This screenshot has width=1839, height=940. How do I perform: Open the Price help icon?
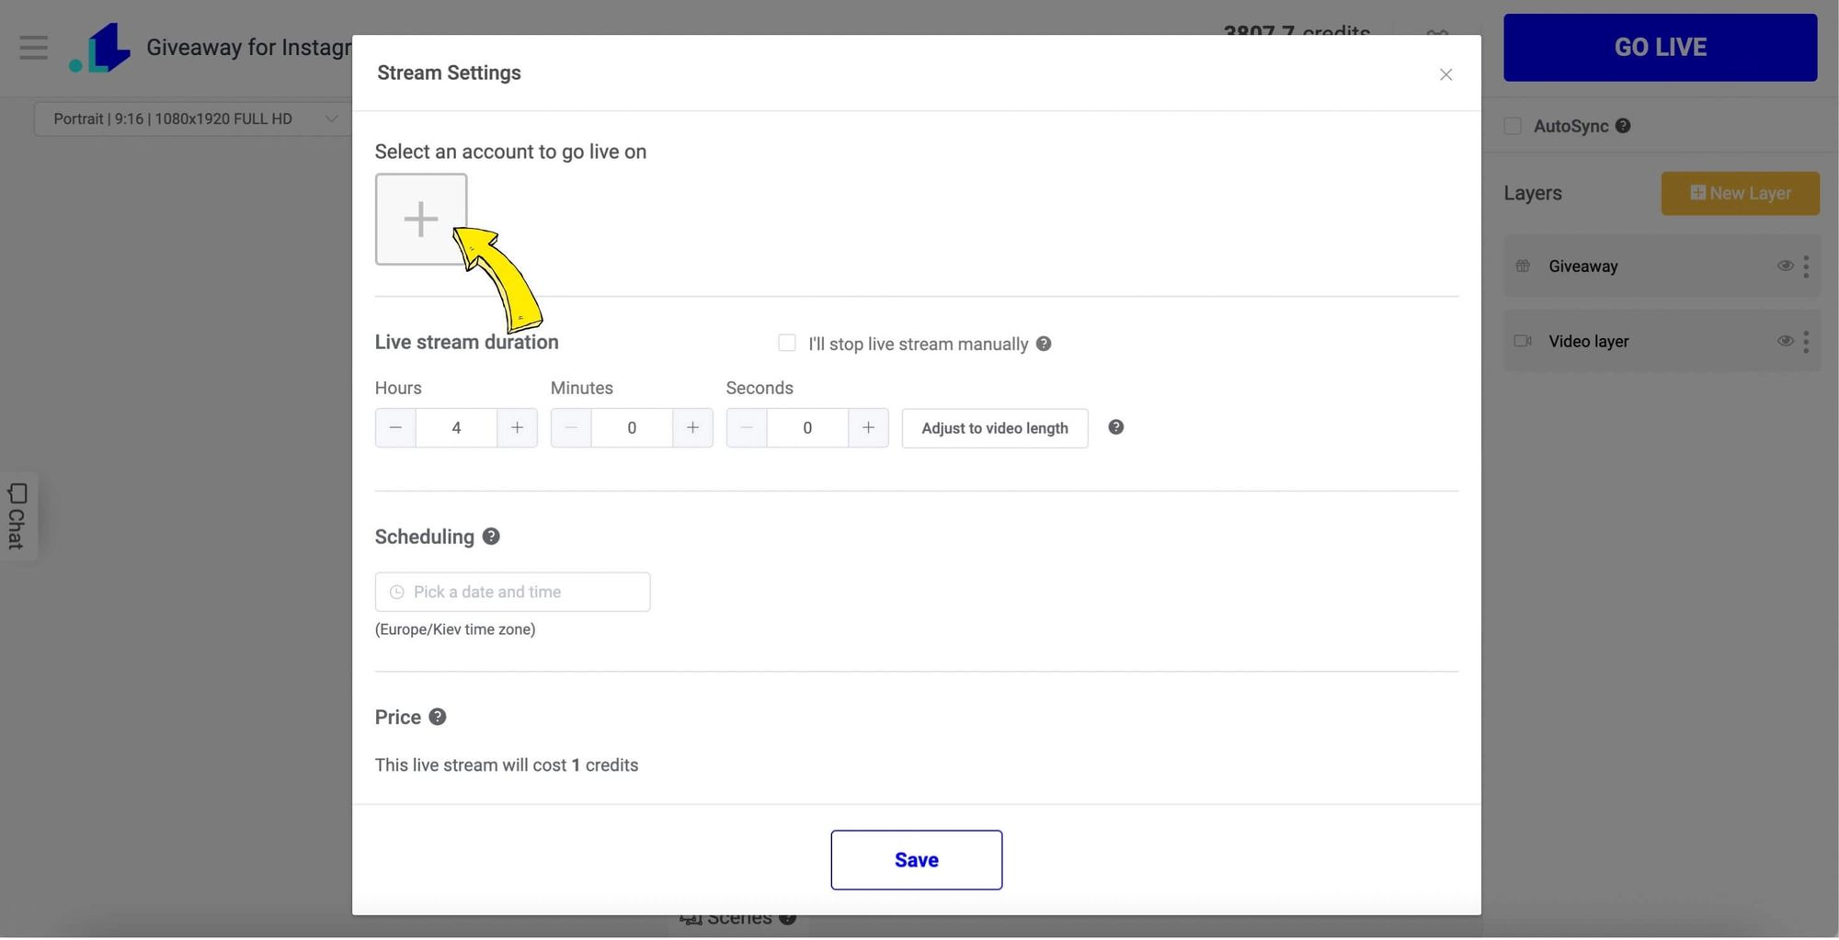[438, 717]
